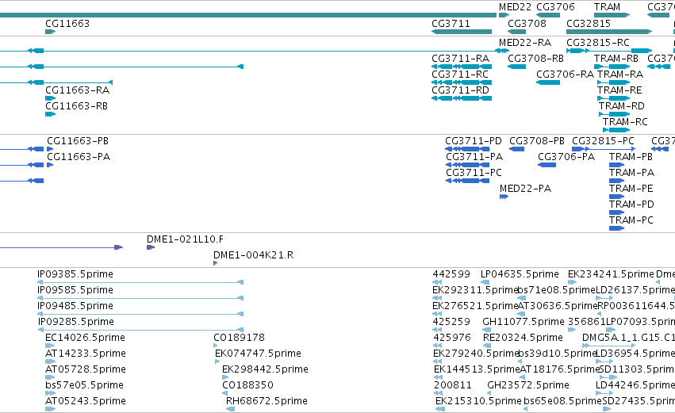Image resolution: width=675 pixels, height=413 pixels.
Task: Click protein CG3706-PA
Action: (x=566, y=157)
